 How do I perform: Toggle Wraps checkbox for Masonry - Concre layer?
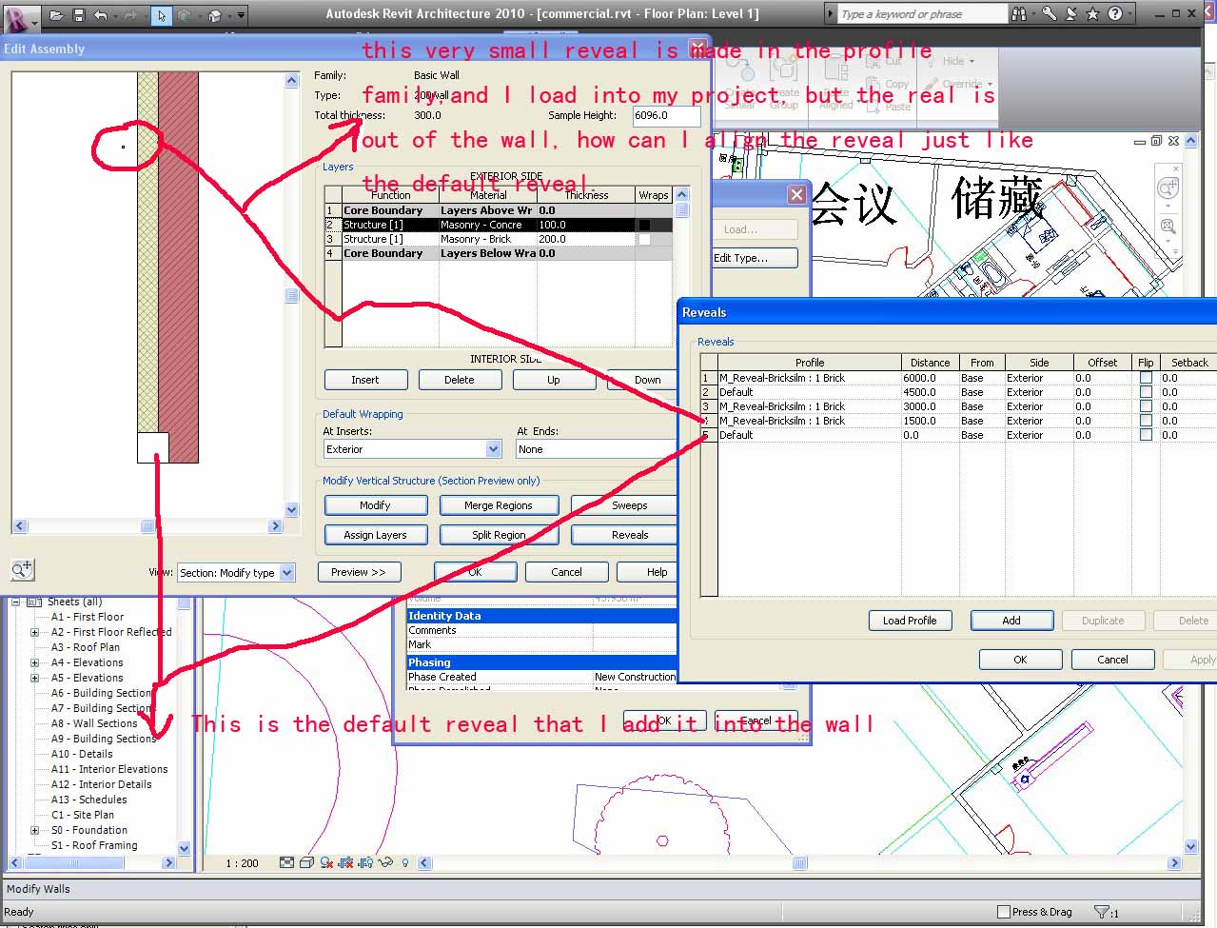(644, 225)
